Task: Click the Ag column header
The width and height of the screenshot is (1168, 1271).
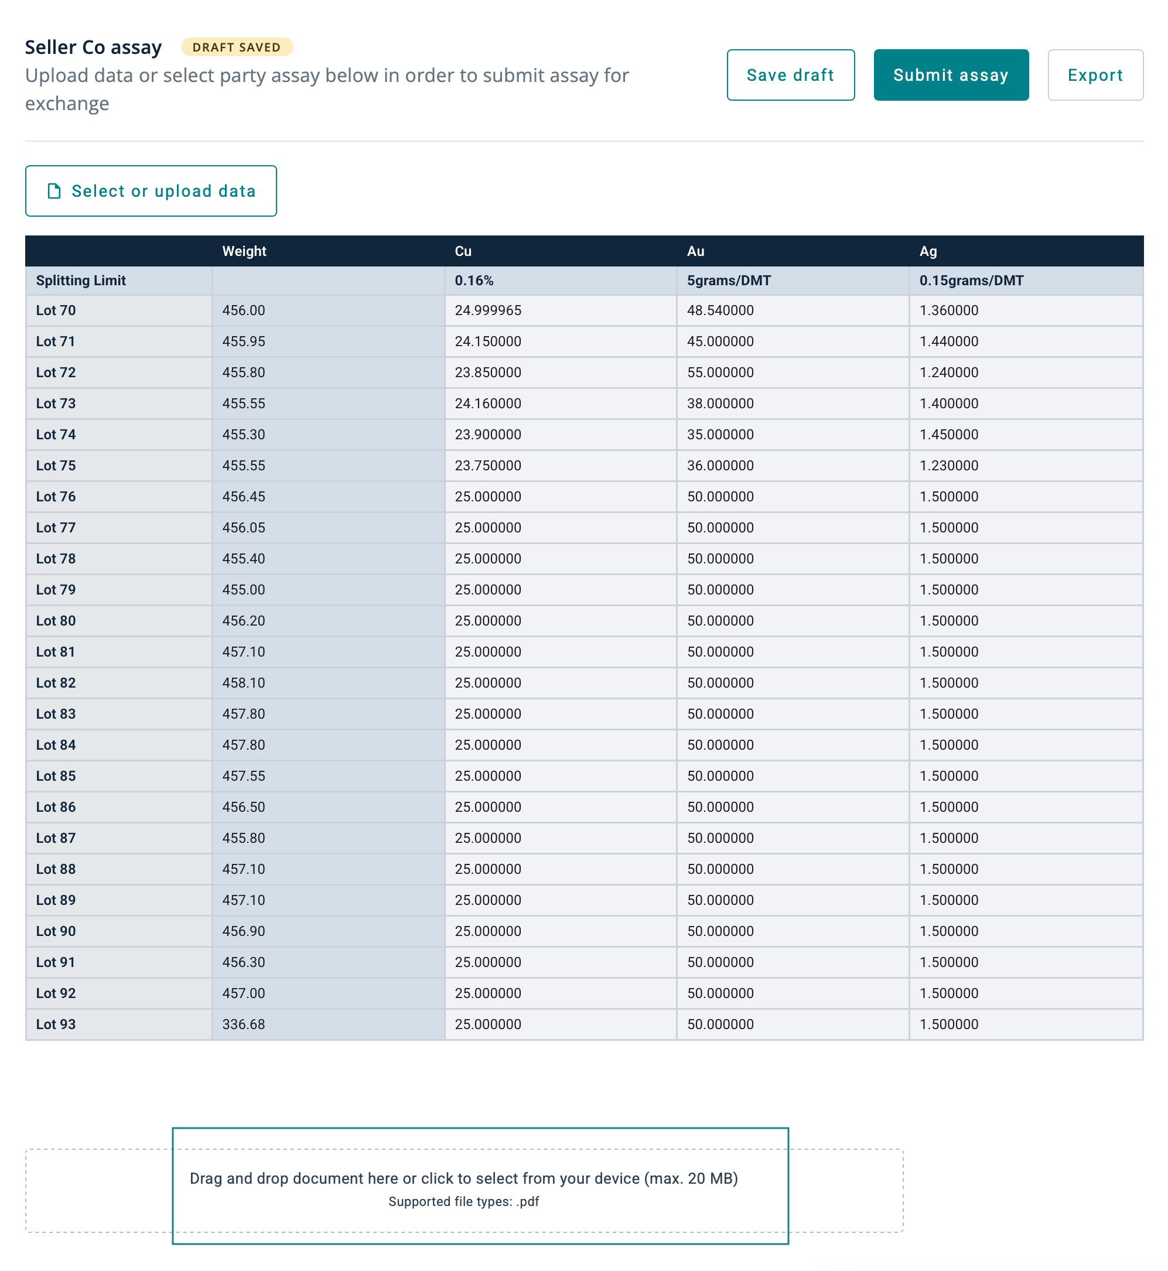Action: click(928, 251)
